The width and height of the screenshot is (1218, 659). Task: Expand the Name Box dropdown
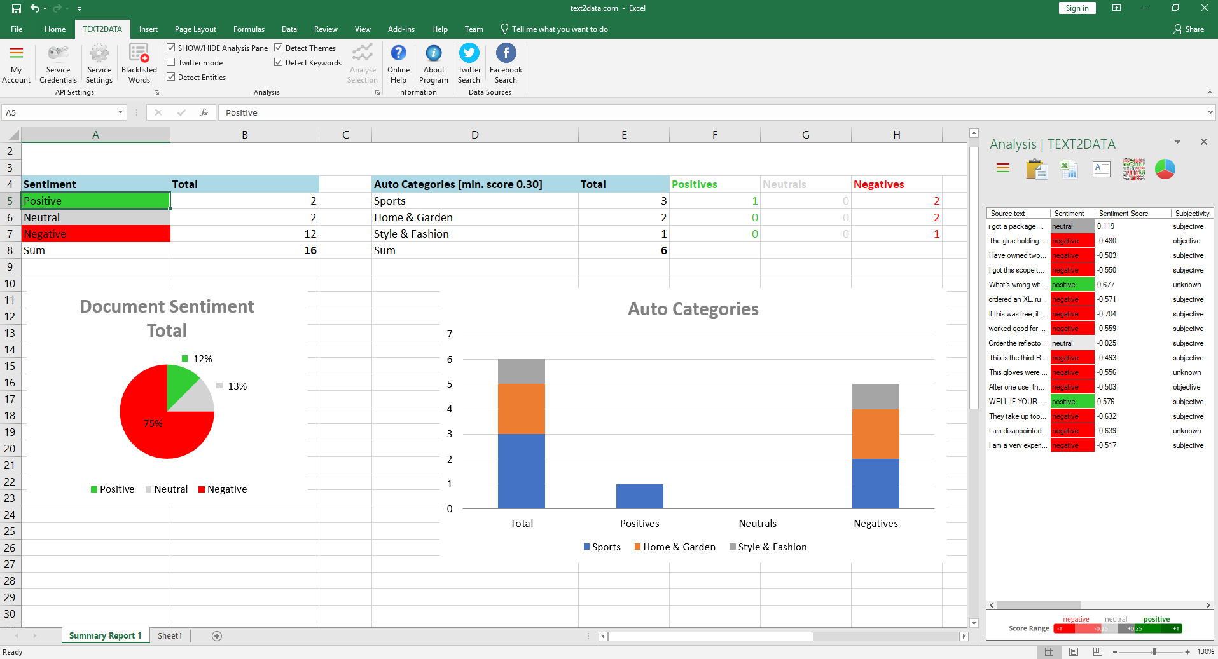[x=120, y=112]
